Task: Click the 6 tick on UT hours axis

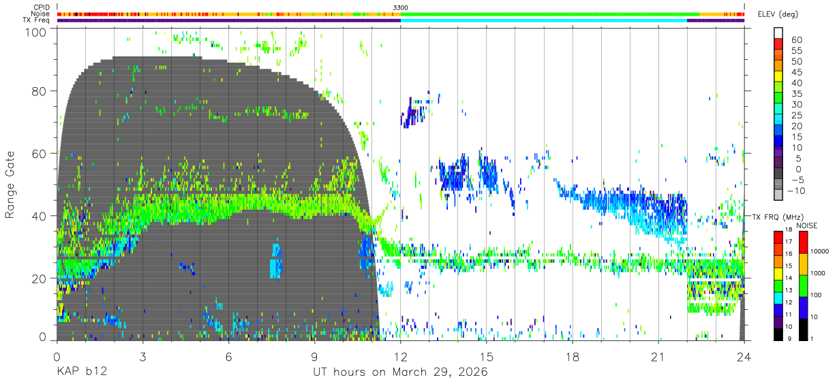Action: click(228, 357)
